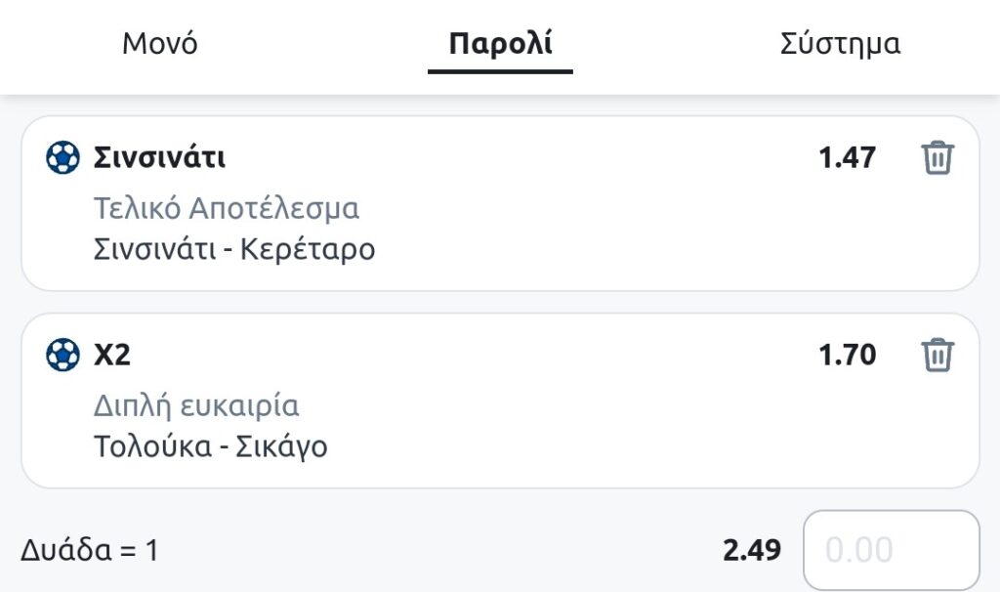
Task: Open the Σύστημα tab
Action: (840, 44)
